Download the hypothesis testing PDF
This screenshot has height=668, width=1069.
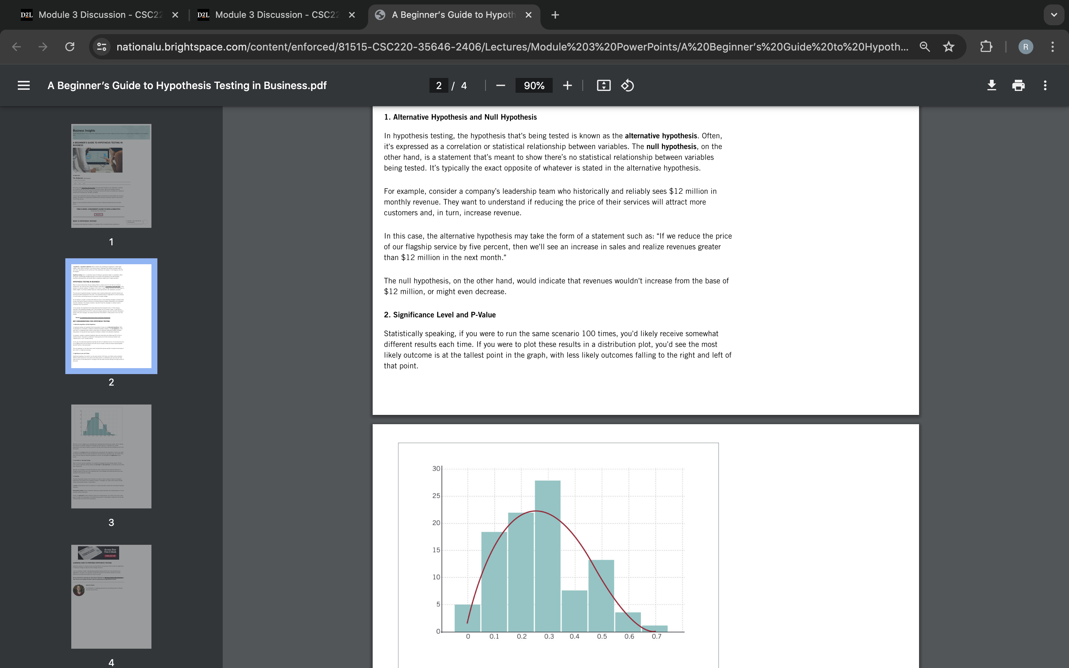(991, 85)
